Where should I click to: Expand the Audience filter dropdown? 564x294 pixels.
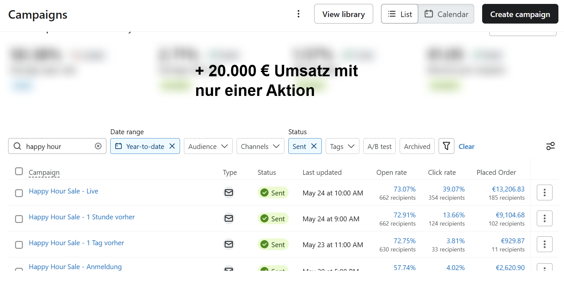[208, 146]
